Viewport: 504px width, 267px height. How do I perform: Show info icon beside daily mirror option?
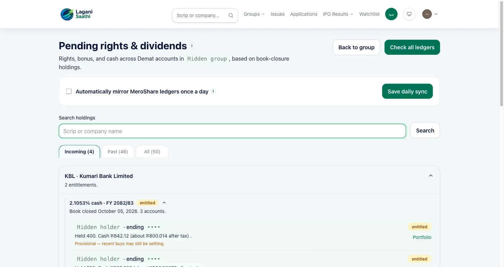point(213,91)
